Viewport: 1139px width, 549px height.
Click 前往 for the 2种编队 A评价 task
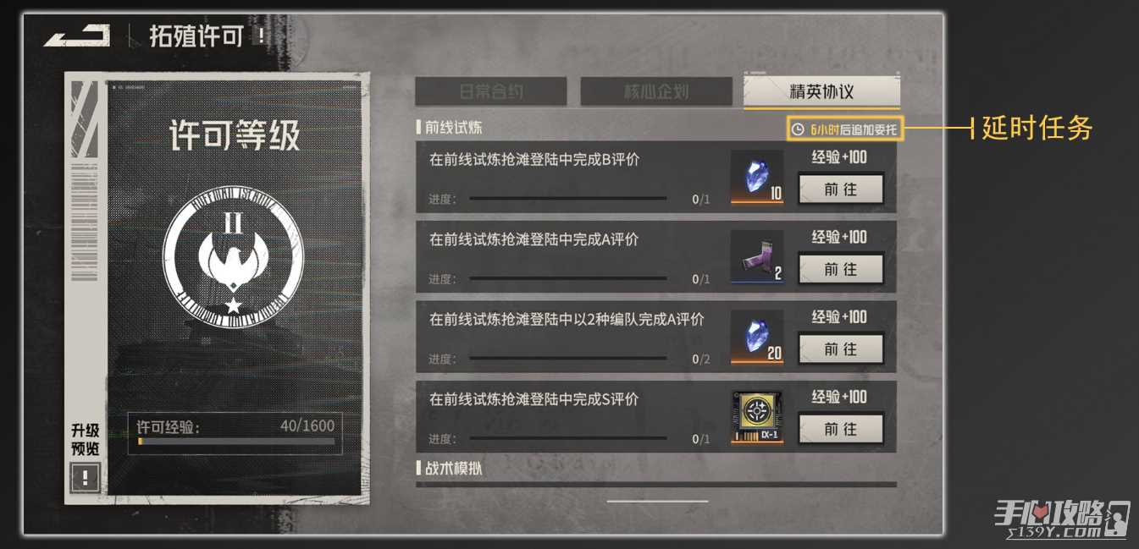click(x=841, y=349)
